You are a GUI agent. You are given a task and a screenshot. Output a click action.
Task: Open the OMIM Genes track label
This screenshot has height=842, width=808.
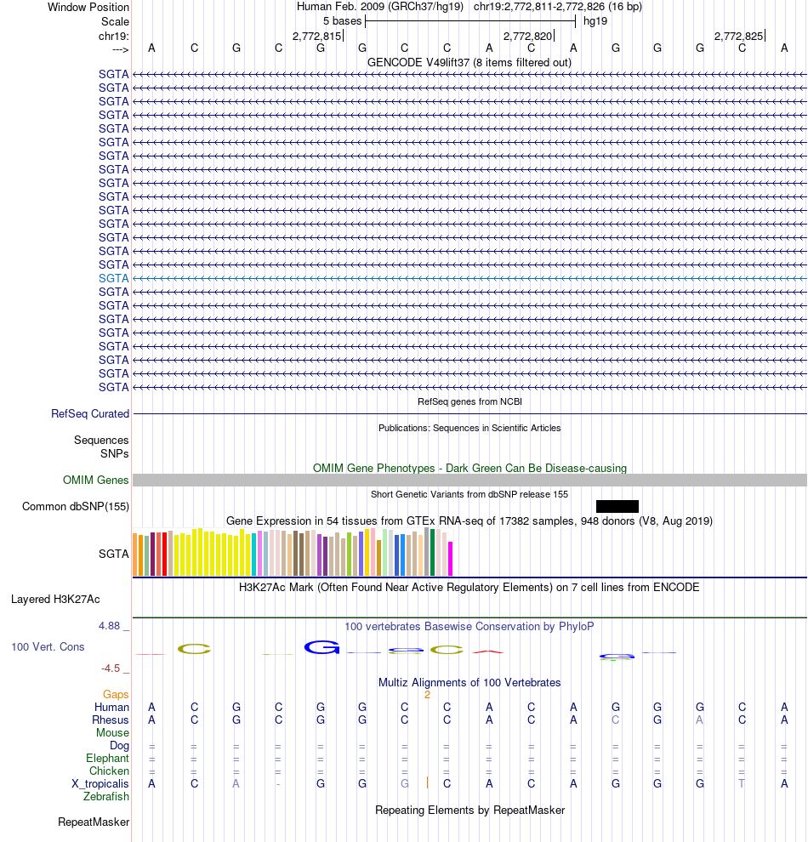pyautogui.click(x=95, y=480)
